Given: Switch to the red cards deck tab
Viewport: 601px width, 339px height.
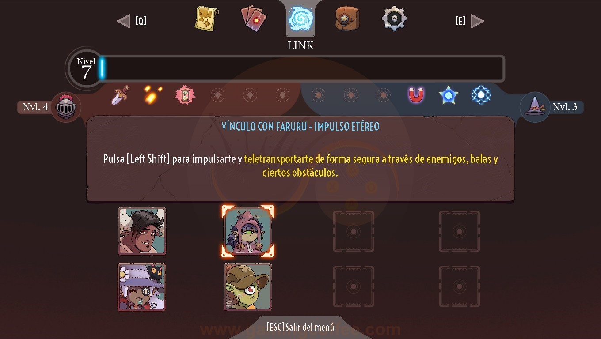Looking at the screenshot, I should coord(254,19).
